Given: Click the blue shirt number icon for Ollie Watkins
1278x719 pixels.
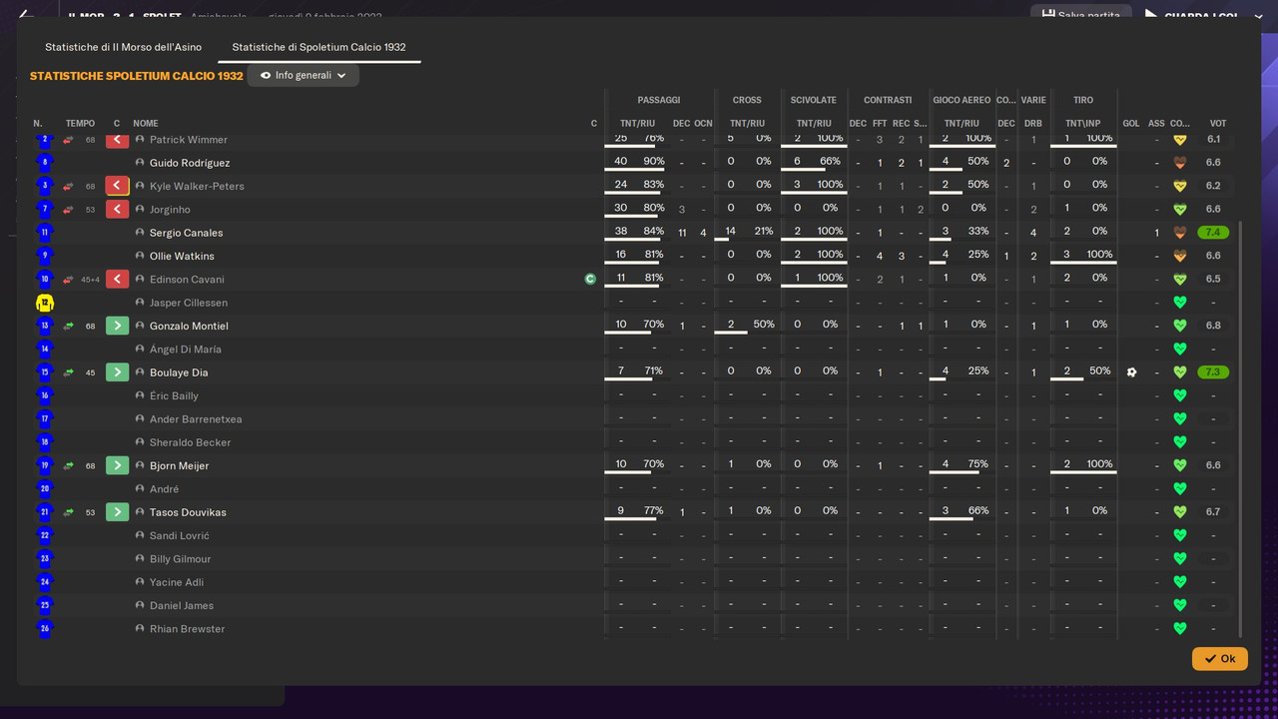Looking at the screenshot, I should click(44, 256).
